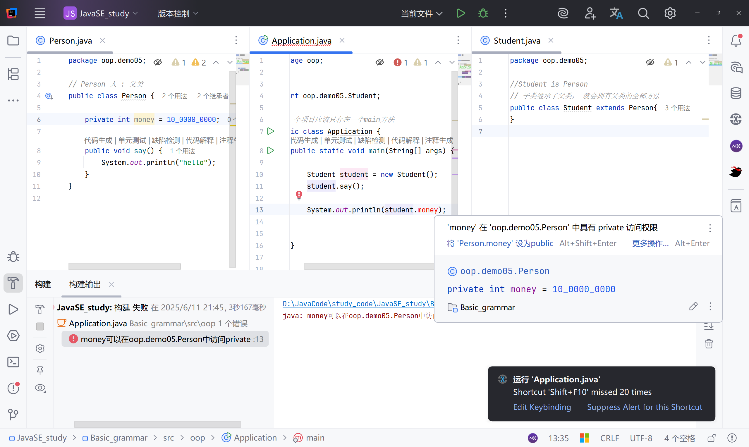749x447 pixels.
Task: Open the Structure tool window icon
Action: click(x=13, y=74)
